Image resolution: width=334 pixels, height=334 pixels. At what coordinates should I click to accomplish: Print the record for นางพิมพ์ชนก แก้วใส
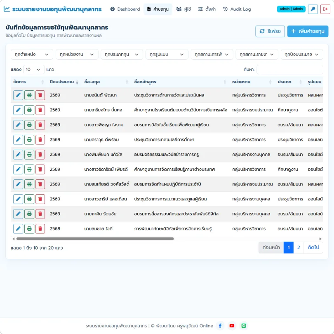[x=29, y=155]
